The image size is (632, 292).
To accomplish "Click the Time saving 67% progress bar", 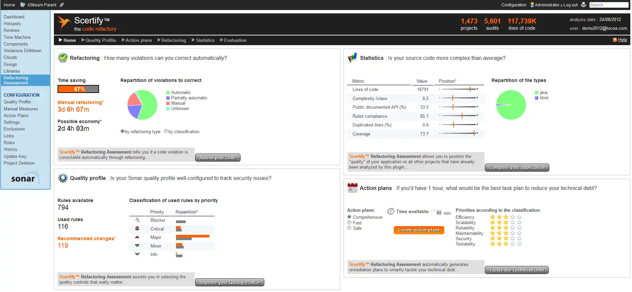I will (78, 89).
